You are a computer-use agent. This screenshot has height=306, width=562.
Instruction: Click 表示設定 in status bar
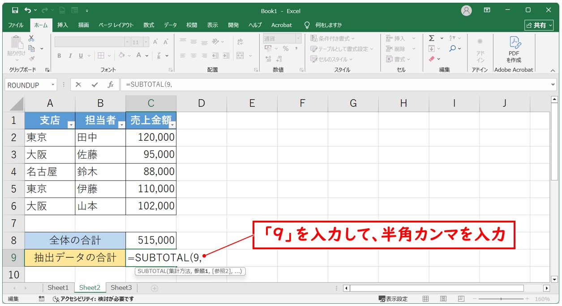pyautogui.click(x=393, y=299)
